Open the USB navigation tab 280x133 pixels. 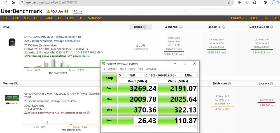click(x=59, y=18)
